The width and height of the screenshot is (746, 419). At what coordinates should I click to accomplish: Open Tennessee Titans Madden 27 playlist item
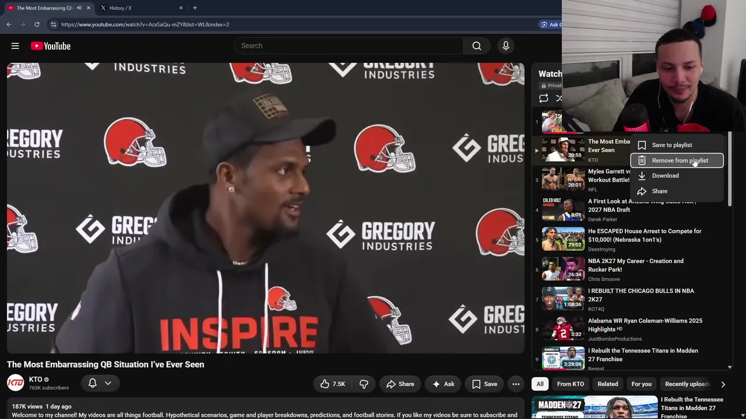(631, 358)
